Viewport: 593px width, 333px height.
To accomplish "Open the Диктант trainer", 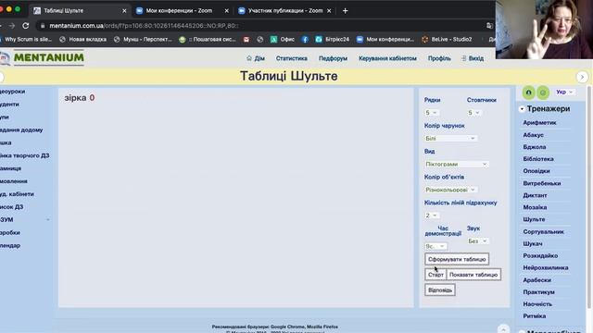I will tap(535, 195).
